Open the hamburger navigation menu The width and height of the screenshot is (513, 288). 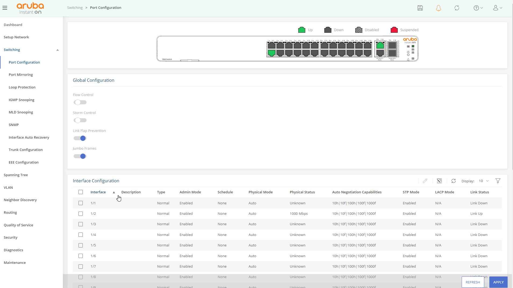pos(5,8)
